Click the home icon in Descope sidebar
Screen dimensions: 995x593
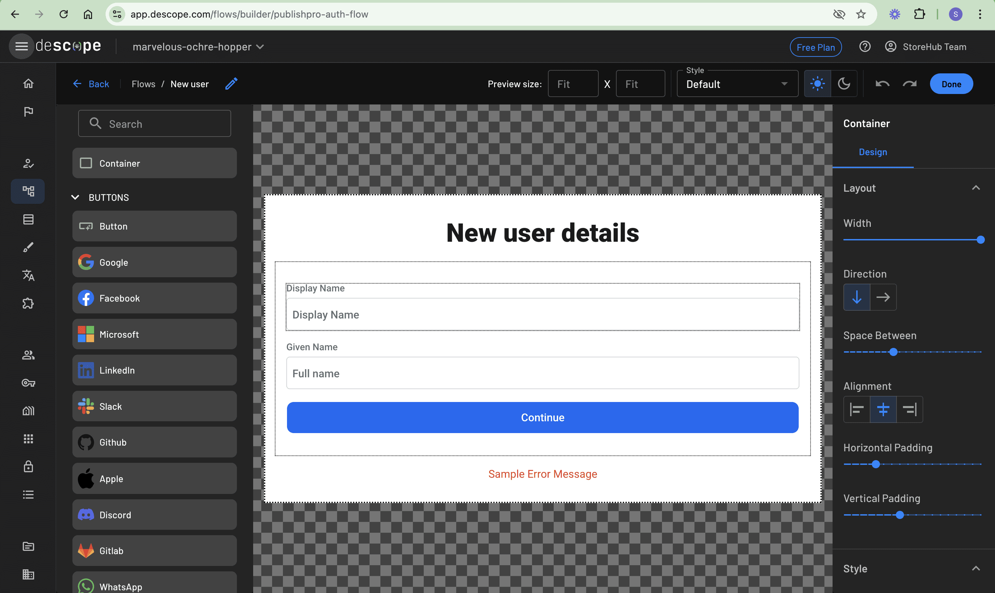click(x=28, y=84)
